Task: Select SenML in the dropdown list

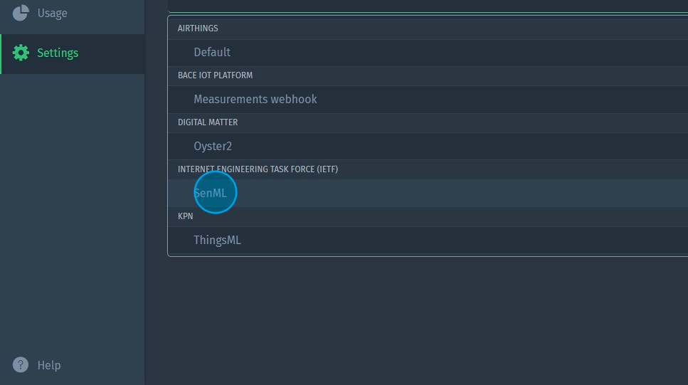Action: click(x=211, y=193)
